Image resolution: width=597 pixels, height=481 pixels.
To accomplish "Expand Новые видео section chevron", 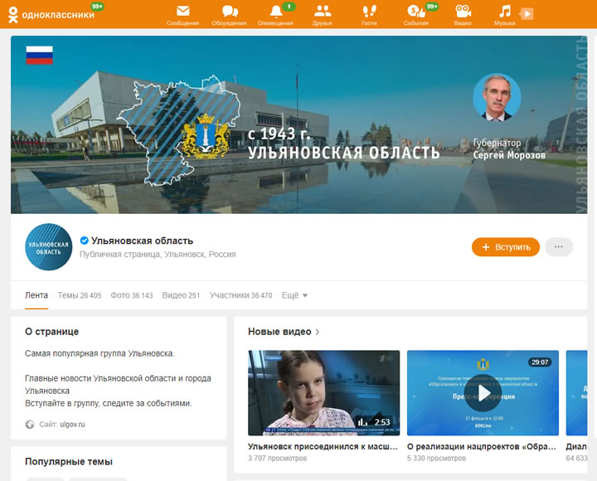I will coord(317,332).
